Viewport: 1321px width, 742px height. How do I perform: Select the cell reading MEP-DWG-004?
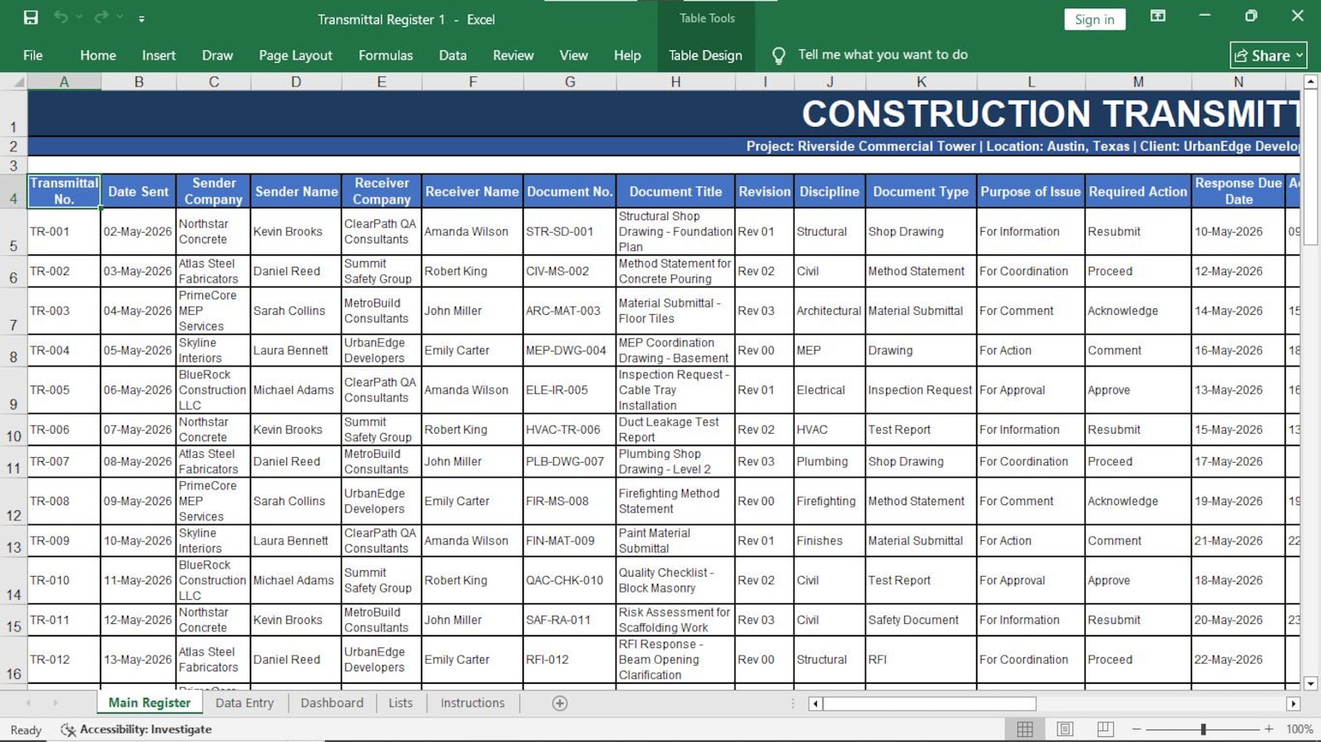[x=570, y=351]
